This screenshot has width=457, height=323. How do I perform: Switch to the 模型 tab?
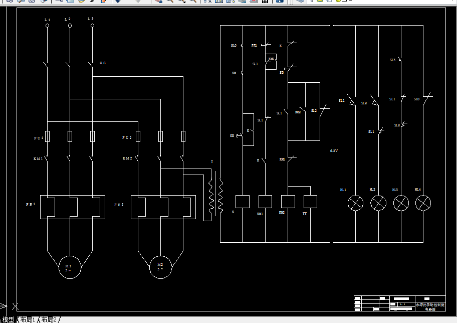pyautogui.click(x=8, y=320)
